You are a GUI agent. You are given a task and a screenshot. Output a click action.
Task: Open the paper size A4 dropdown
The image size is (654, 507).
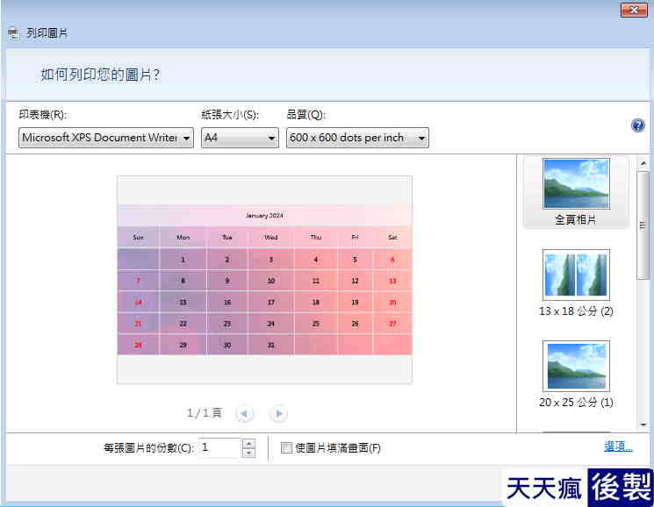(240, 138)
